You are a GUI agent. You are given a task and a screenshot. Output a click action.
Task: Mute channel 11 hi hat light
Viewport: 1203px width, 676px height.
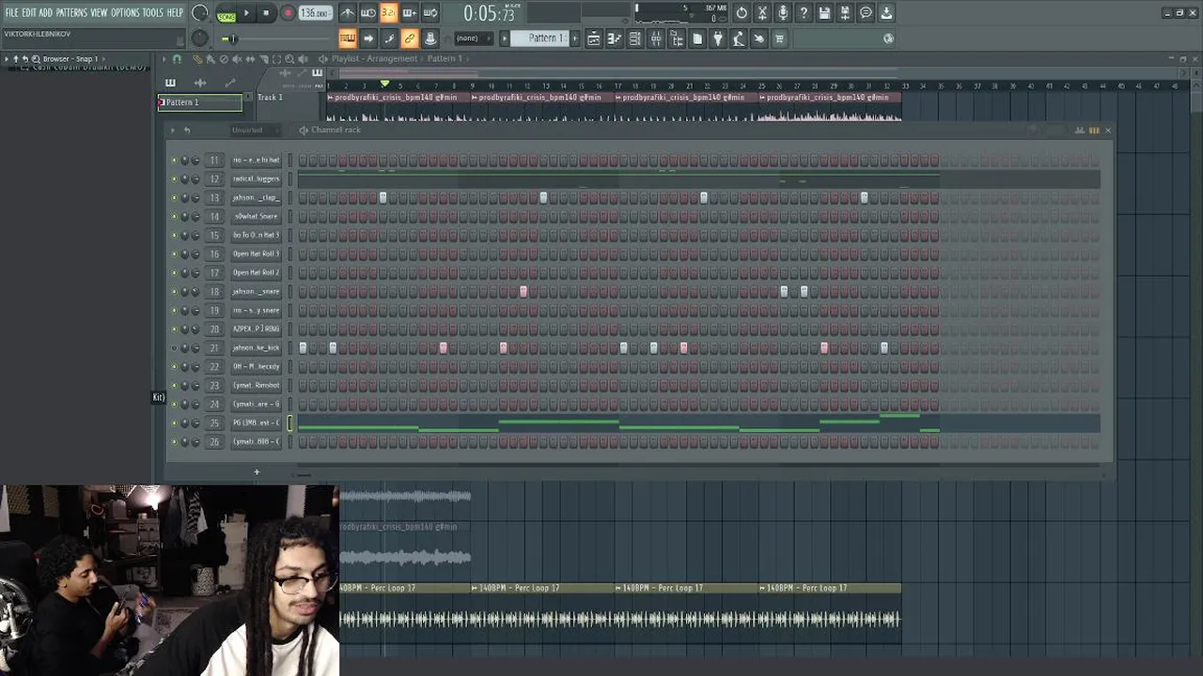pyautogui.click(x=174, y=161)
